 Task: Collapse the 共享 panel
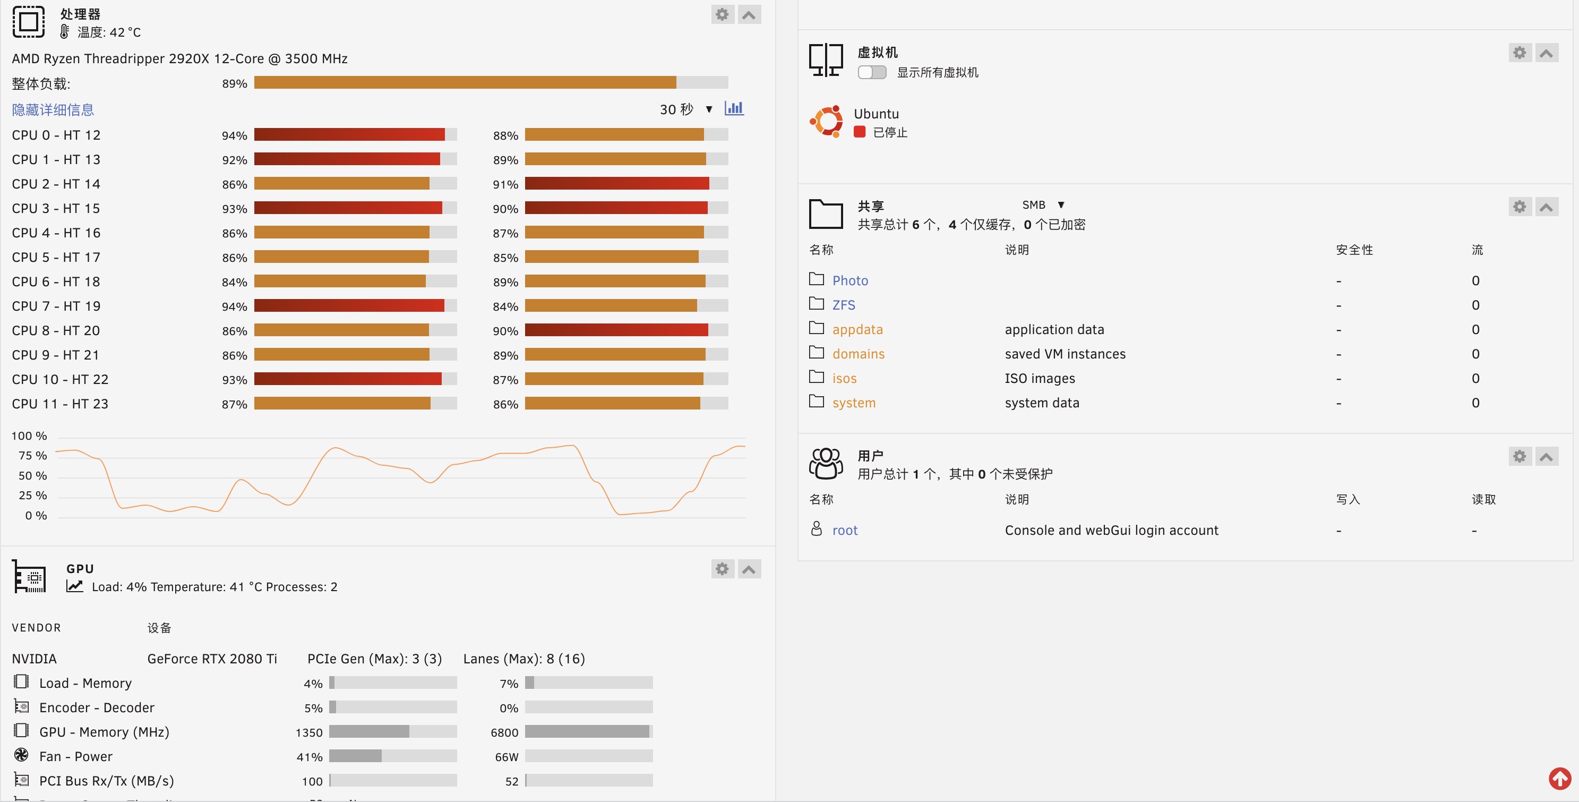1547,207
